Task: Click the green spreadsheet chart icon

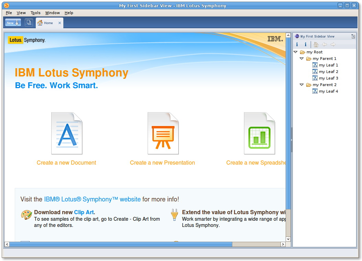Action: pyautogui.click(x=259, y=133)
